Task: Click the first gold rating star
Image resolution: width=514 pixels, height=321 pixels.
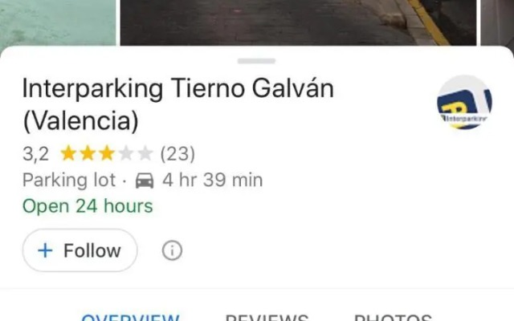Action: 68,153
